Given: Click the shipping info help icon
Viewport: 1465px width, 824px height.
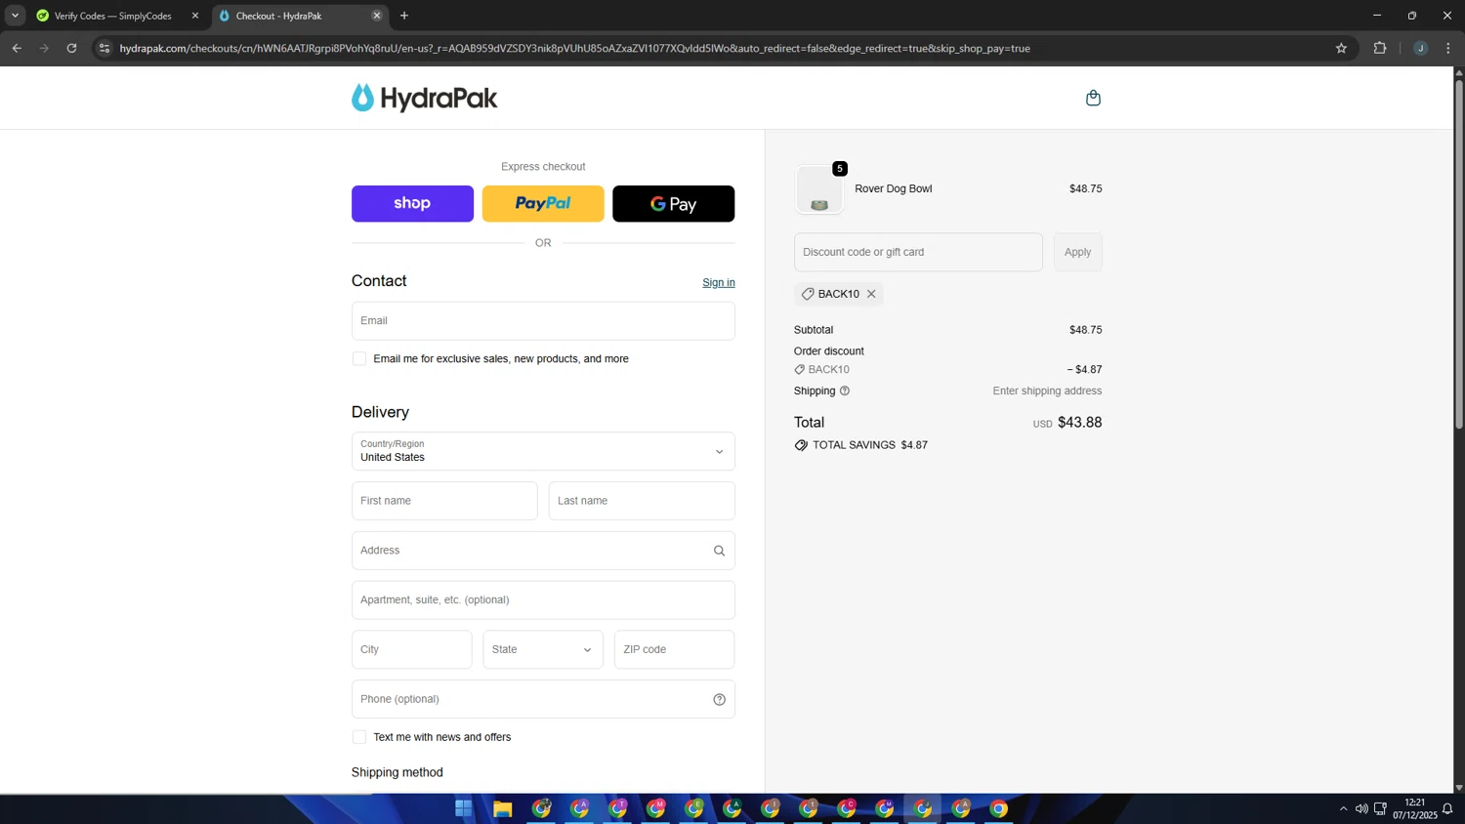Looking at the screenshot, I should [845, 391].
